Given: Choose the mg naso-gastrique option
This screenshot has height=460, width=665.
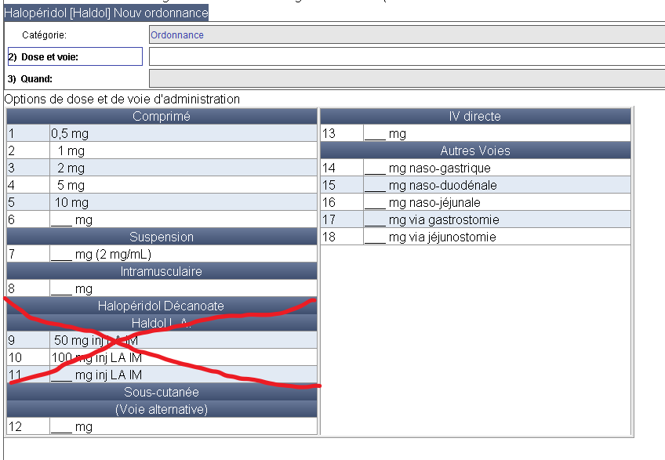Looking at the screenshot, I should (427, 168).
